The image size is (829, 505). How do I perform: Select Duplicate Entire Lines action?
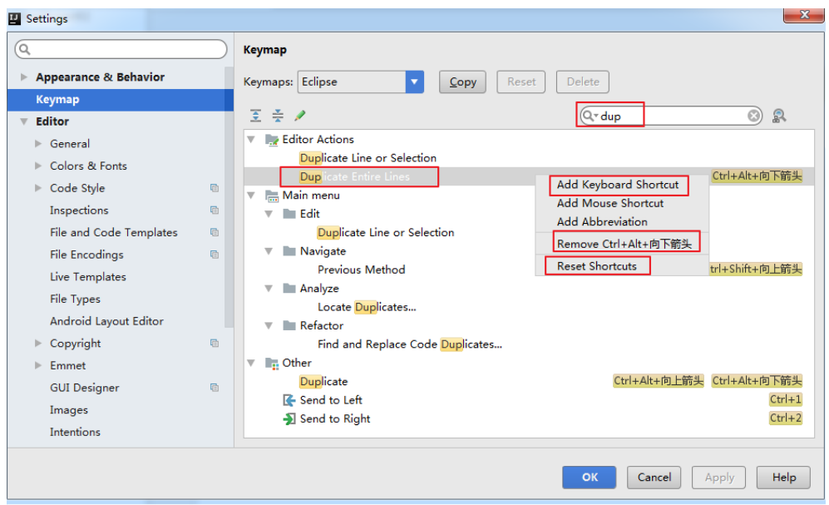pyautogui.click(x=355, y=177)
